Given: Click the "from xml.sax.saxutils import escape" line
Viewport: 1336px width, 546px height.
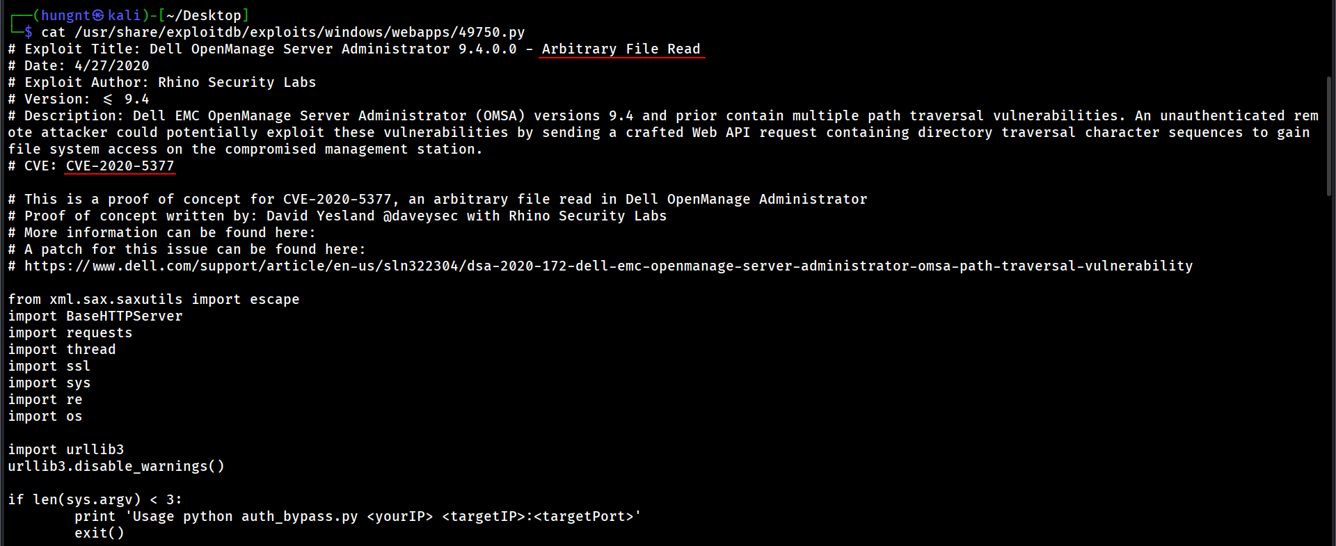Looking at the screenshot, I should pos(153,300).
